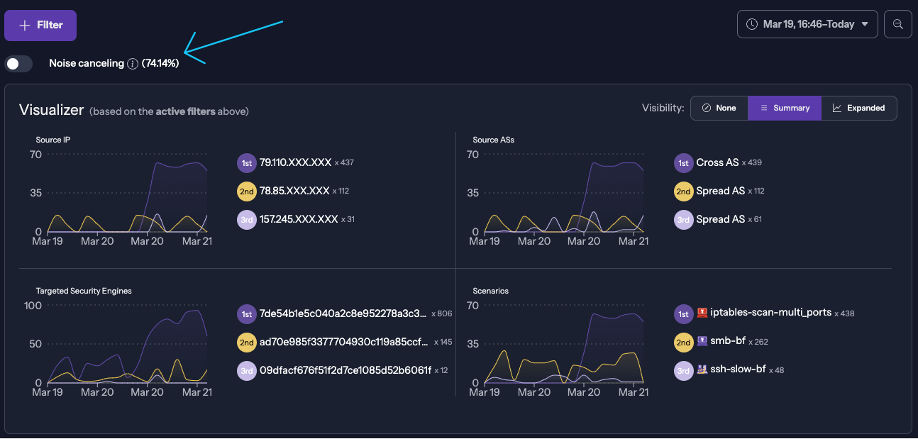Select the Summary visibility option

[x=784, y=108]
